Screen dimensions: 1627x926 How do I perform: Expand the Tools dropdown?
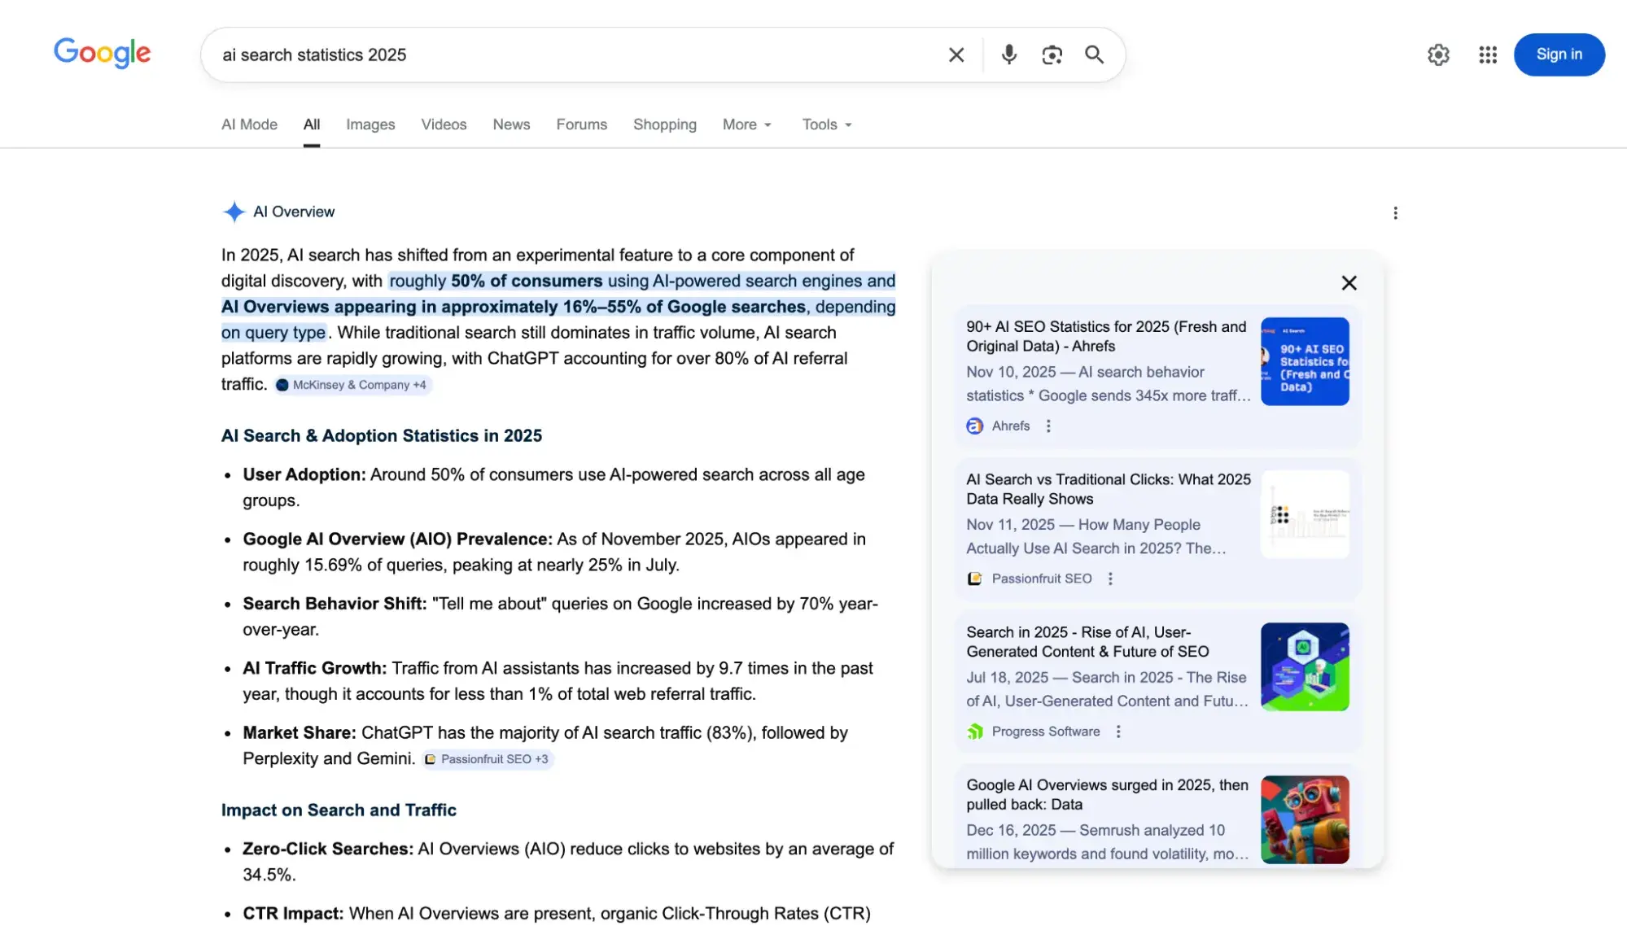point(825,124)
